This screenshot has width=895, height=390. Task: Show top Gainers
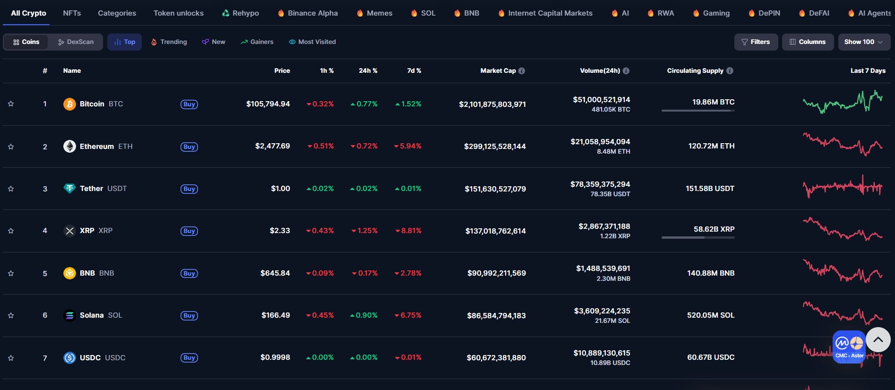pos(257,42)
